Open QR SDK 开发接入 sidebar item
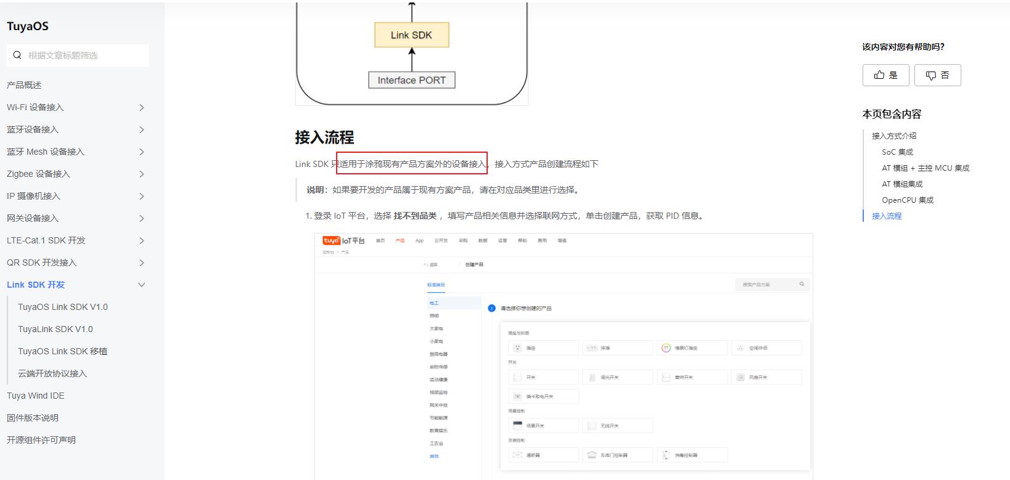This screenshot has width=1010, height=480. (x=42, y=262)
